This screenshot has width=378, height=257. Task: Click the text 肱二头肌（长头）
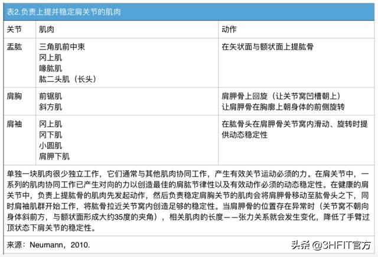click(68, 79)
